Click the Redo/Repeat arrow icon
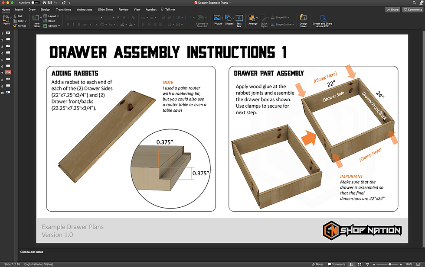The height and width of the screenshot is (267, 425). 64,3
